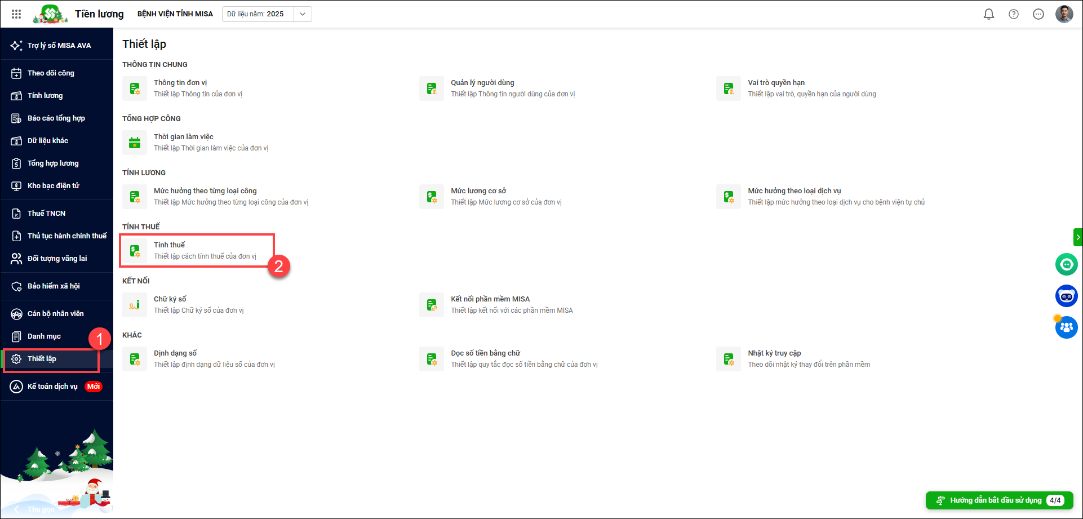Click the Thời gian làm việc calendar icon
This screenshot has height=519, width=1083.
click(135, 143)
